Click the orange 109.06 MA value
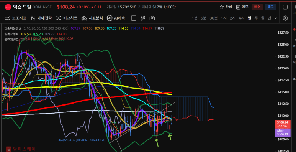The height and width of the screenshot is (152, 296). point(87,28)
